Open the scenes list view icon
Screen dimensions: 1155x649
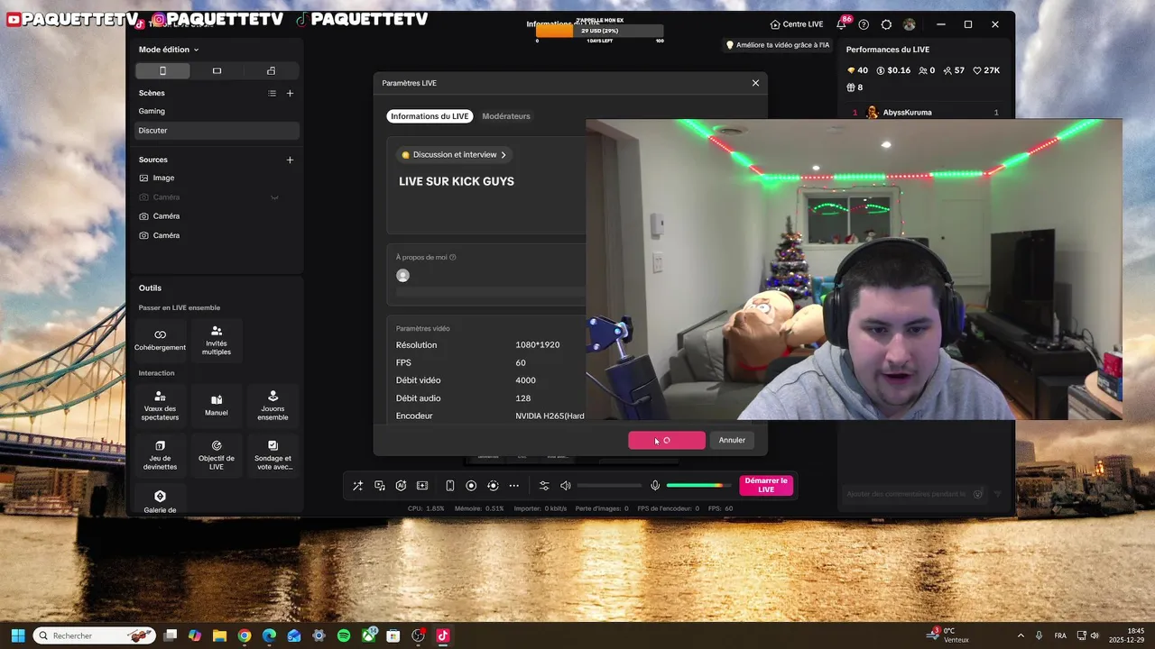(273, 93)
